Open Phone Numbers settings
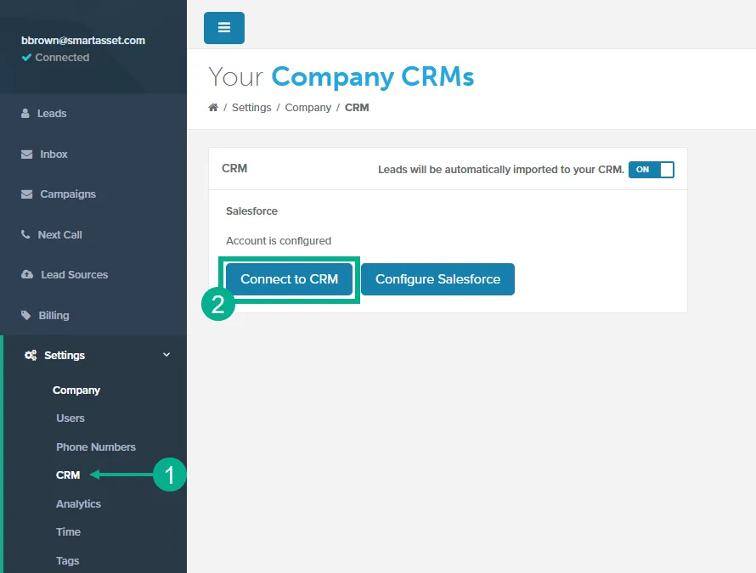 coord(96,447)
